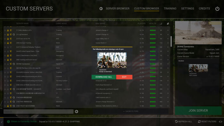Toggle the eye visibility icon near Reset Filters

pyautogui.click(x=220, y=122)
